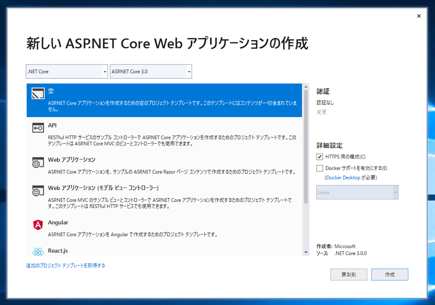Select Web アプリケーション (モデル ビュー コントローラー) title
This screenshot has width=435, height=305.
pyautogui.click(x=103, y=188)
